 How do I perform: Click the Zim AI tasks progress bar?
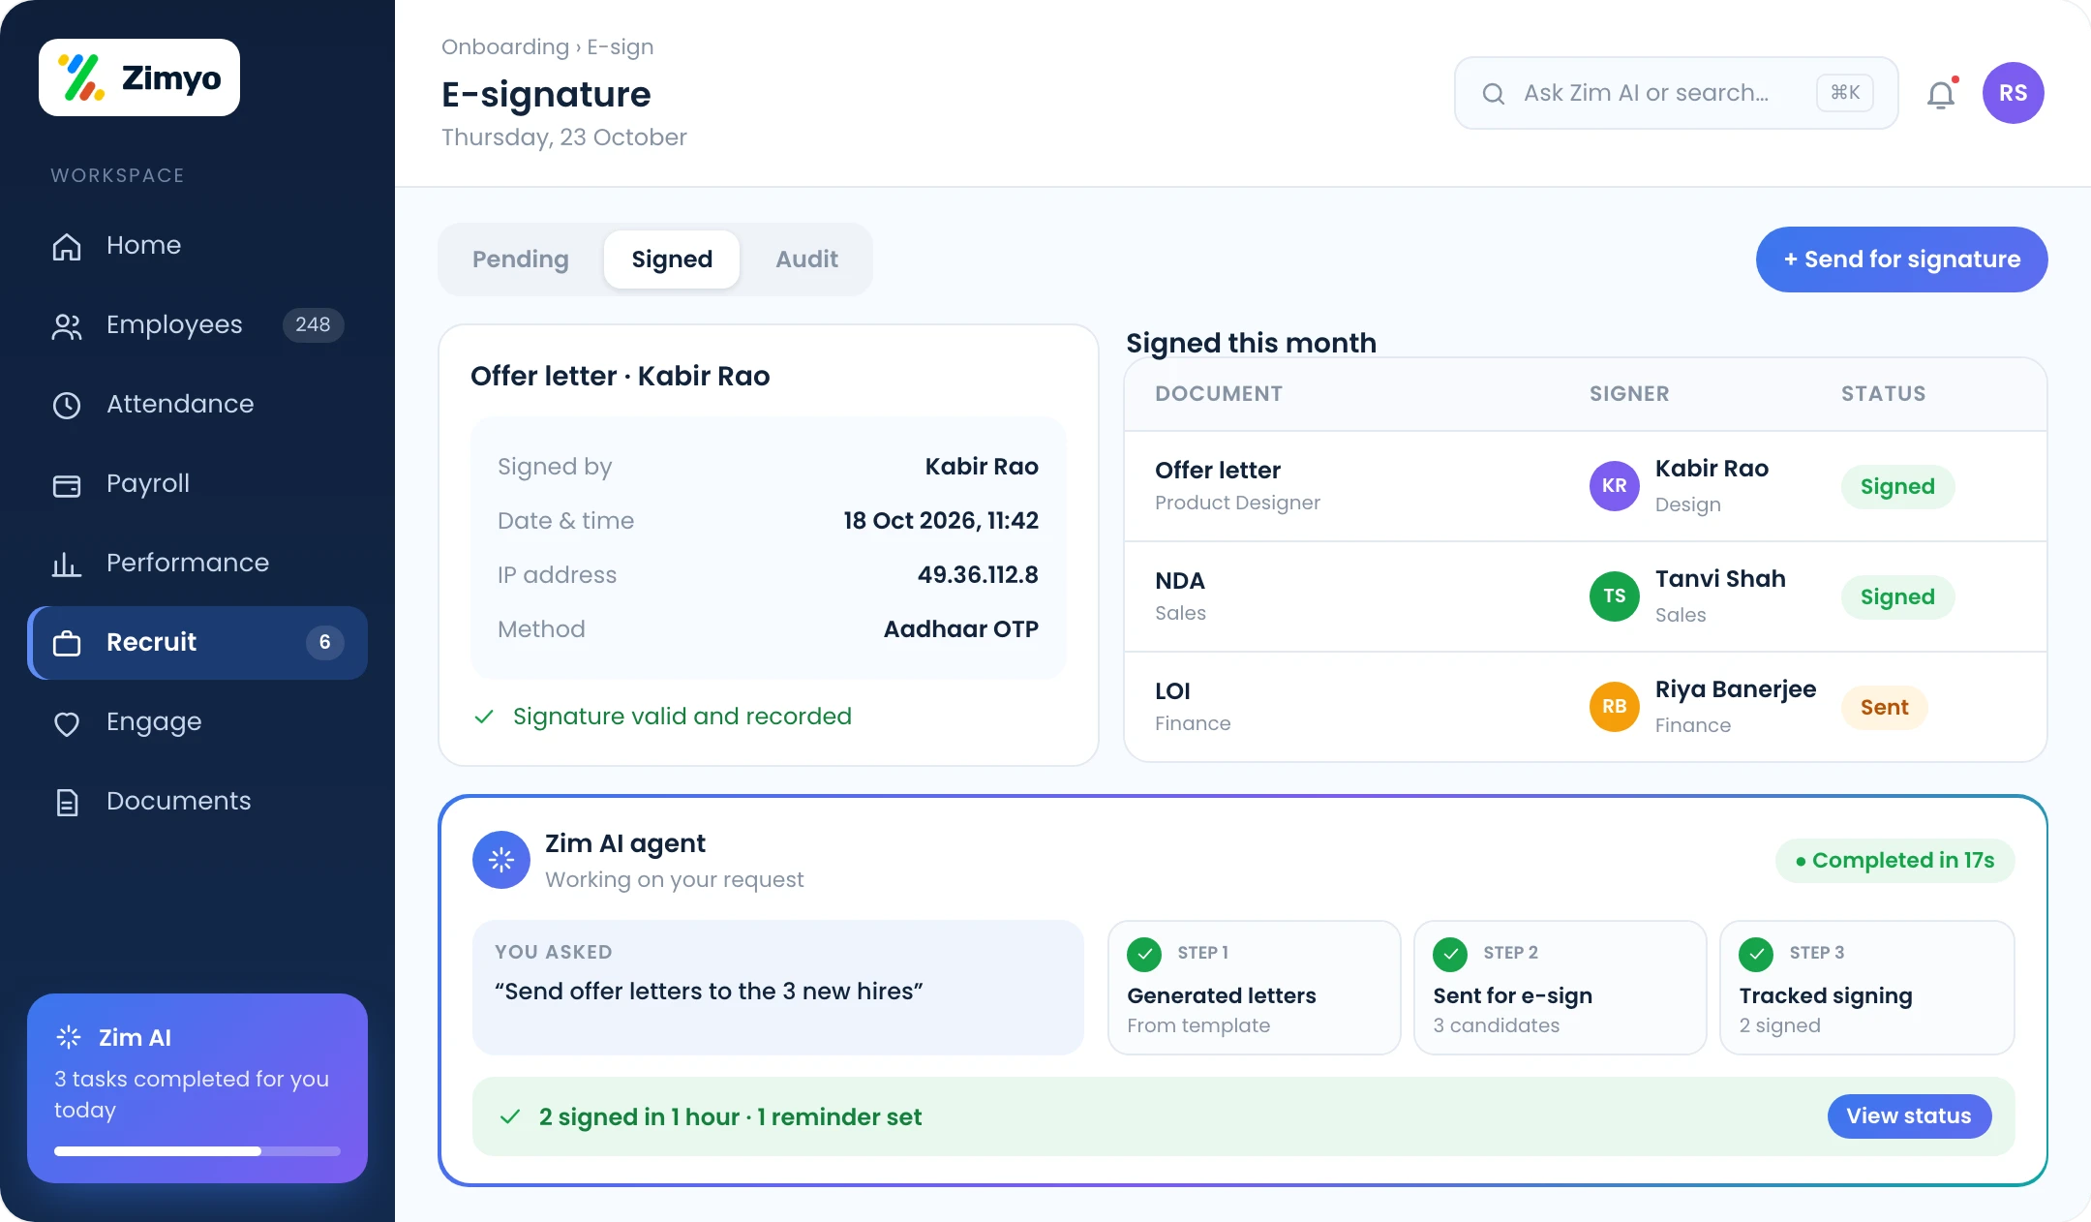[197, 1151]
